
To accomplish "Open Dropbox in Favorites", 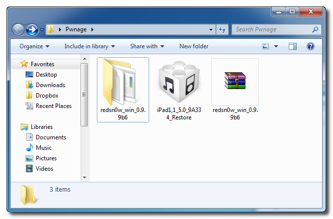I will (47, 96).
